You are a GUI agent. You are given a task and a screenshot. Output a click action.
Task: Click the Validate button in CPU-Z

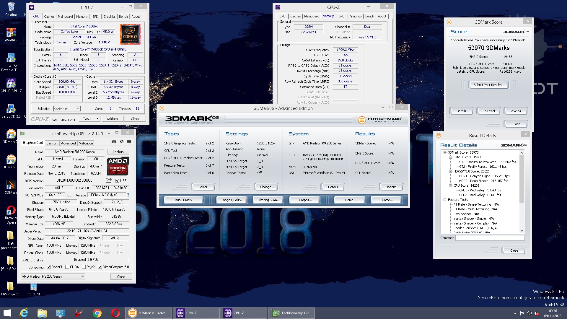tap(112, 119)
